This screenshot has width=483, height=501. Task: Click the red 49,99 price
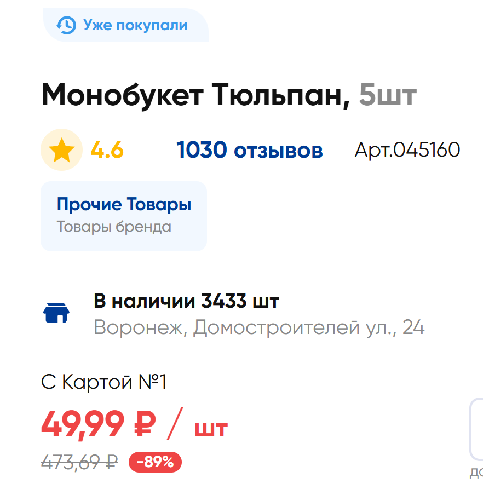click(83, 423)
